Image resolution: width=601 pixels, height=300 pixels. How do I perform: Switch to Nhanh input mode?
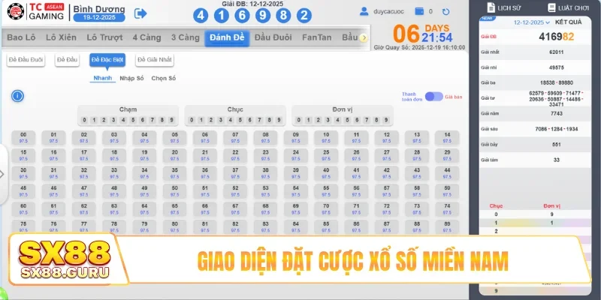[x=103, y=78]
